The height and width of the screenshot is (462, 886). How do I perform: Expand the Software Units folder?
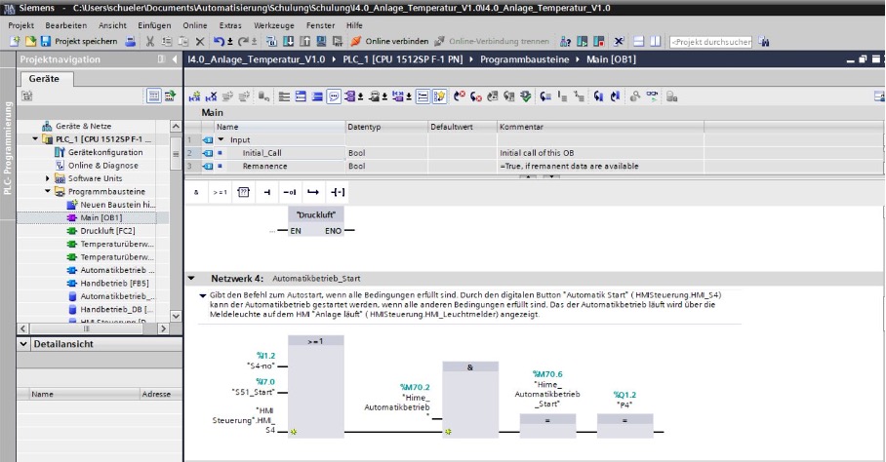pyautogui.click(x=48, y=178)
